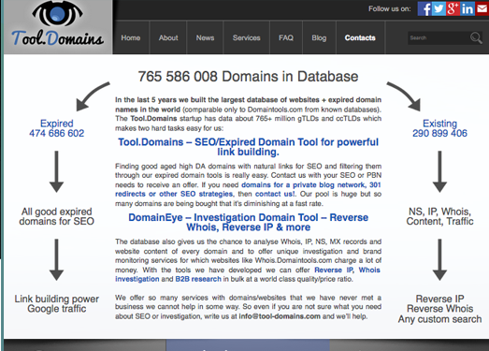Click the 'Existing 290 899 406' counter

click(439, 128)
